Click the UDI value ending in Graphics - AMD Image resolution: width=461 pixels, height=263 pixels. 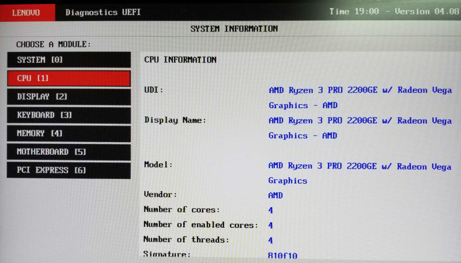tap(360, 98)
